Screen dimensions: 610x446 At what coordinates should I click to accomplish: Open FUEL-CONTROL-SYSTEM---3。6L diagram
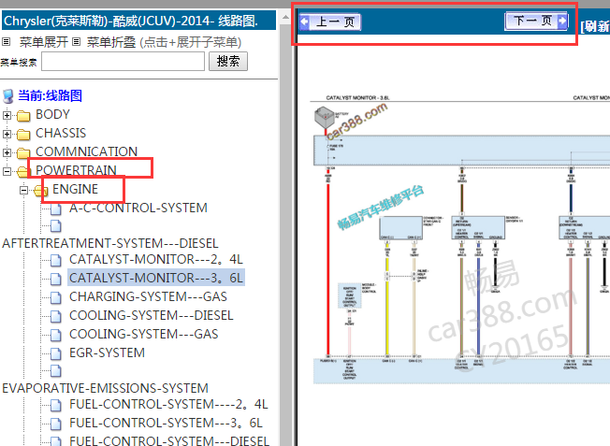coord(166,423)
